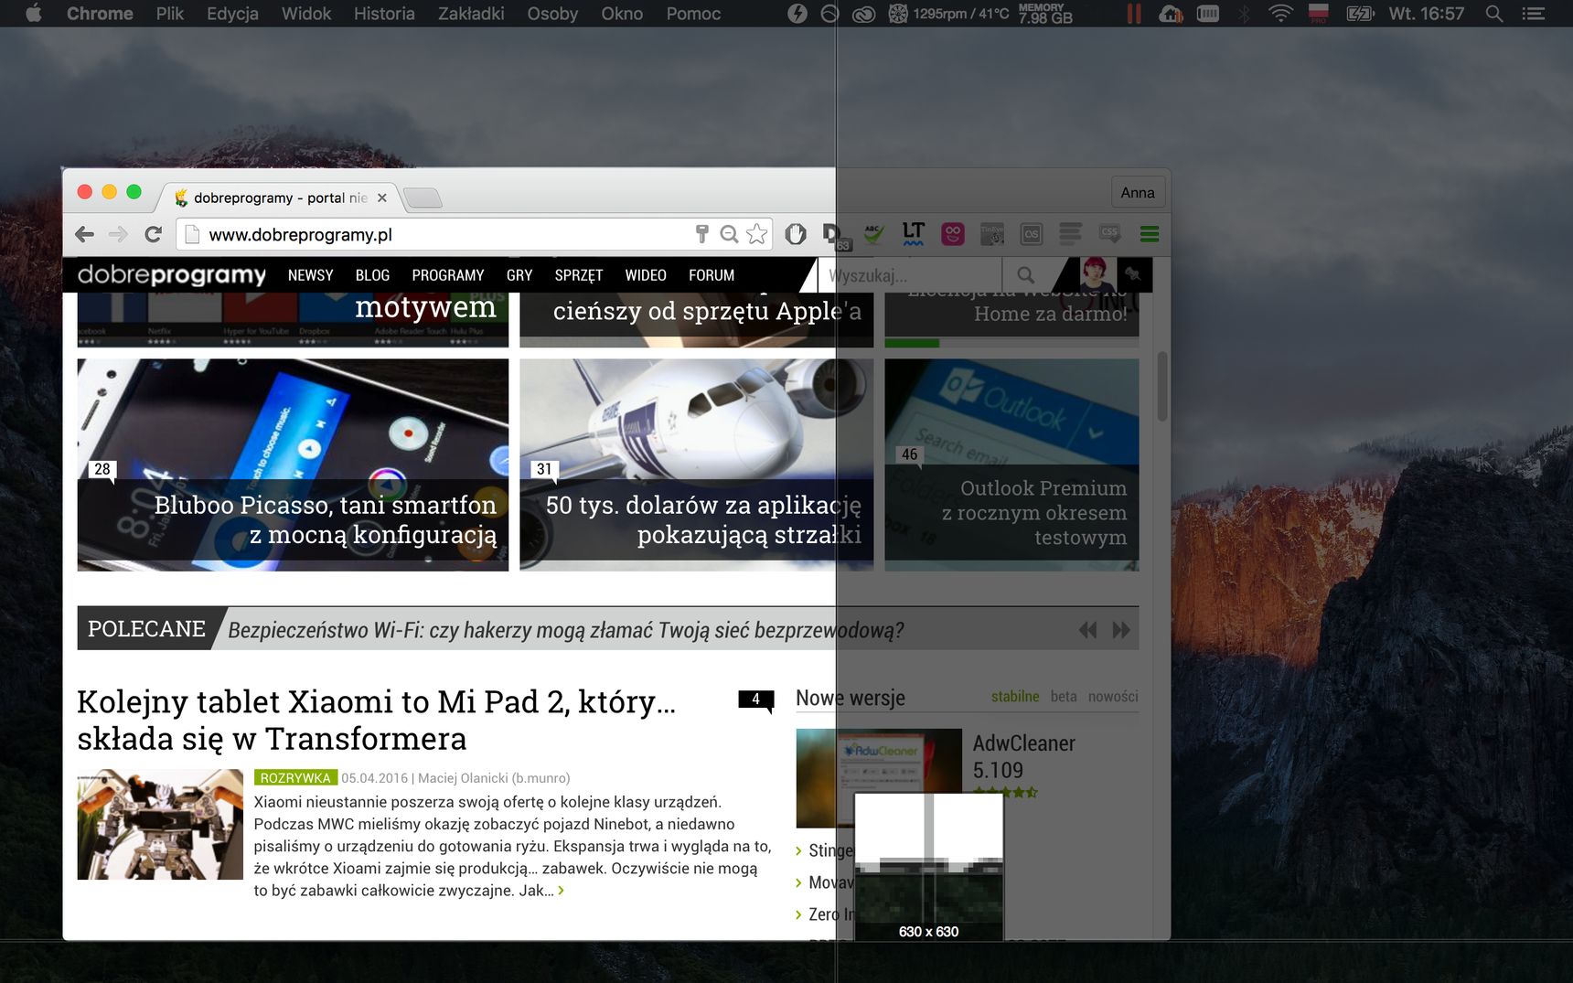Viewport: 1573px width, 983px height.
Task: Click the pin icon in site header
Action: pos(1133,274)
